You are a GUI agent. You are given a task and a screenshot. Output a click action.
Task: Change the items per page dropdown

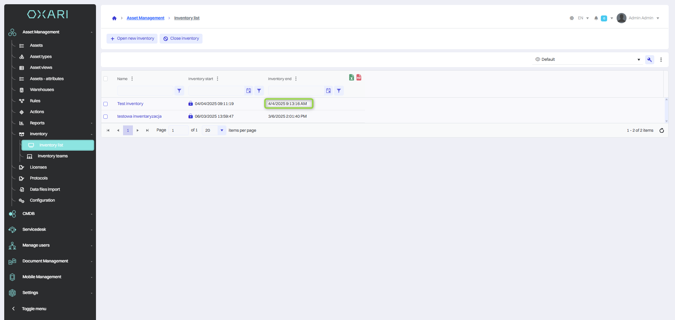pos(221,130)
